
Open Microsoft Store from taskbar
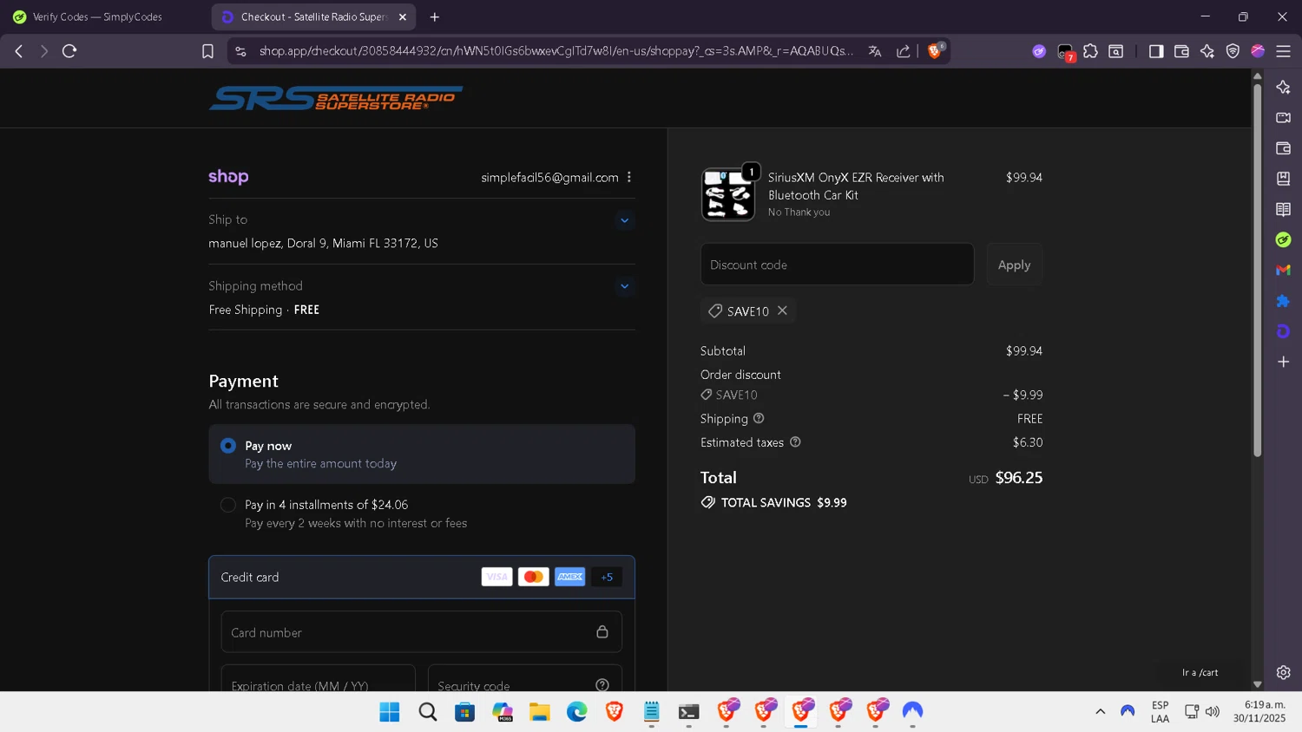coord(465,712)
